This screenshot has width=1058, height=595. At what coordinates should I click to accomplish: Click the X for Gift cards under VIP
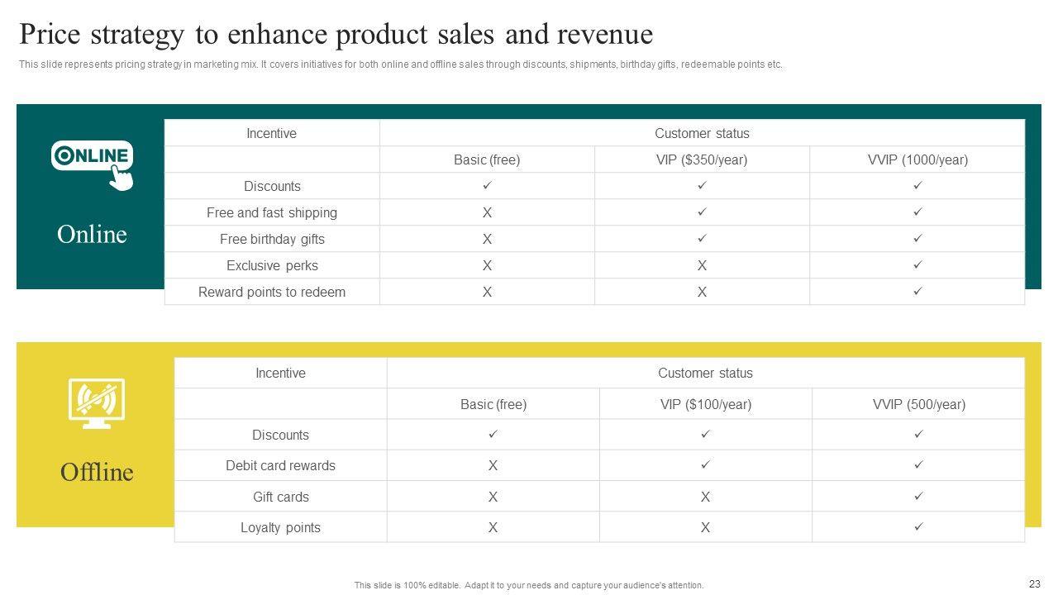(705, 497)
